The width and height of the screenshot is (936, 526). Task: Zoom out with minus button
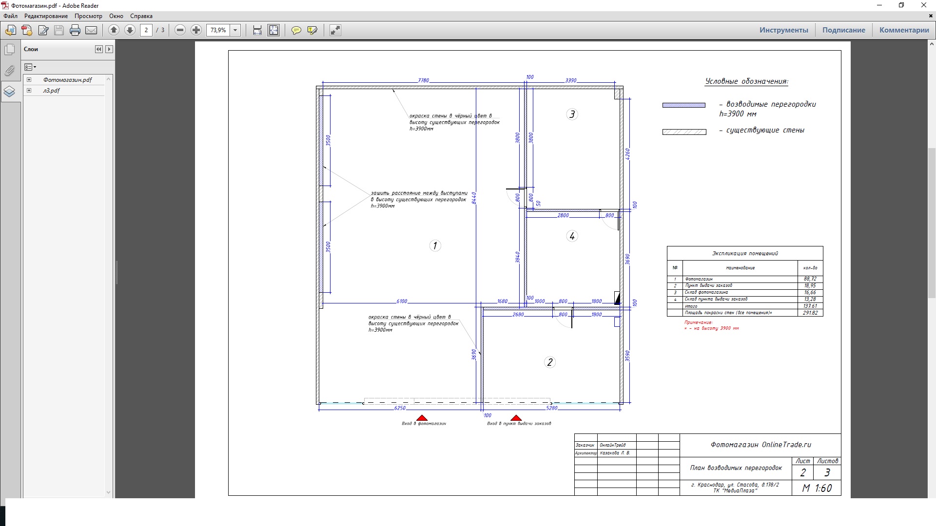tap(180, 30)
